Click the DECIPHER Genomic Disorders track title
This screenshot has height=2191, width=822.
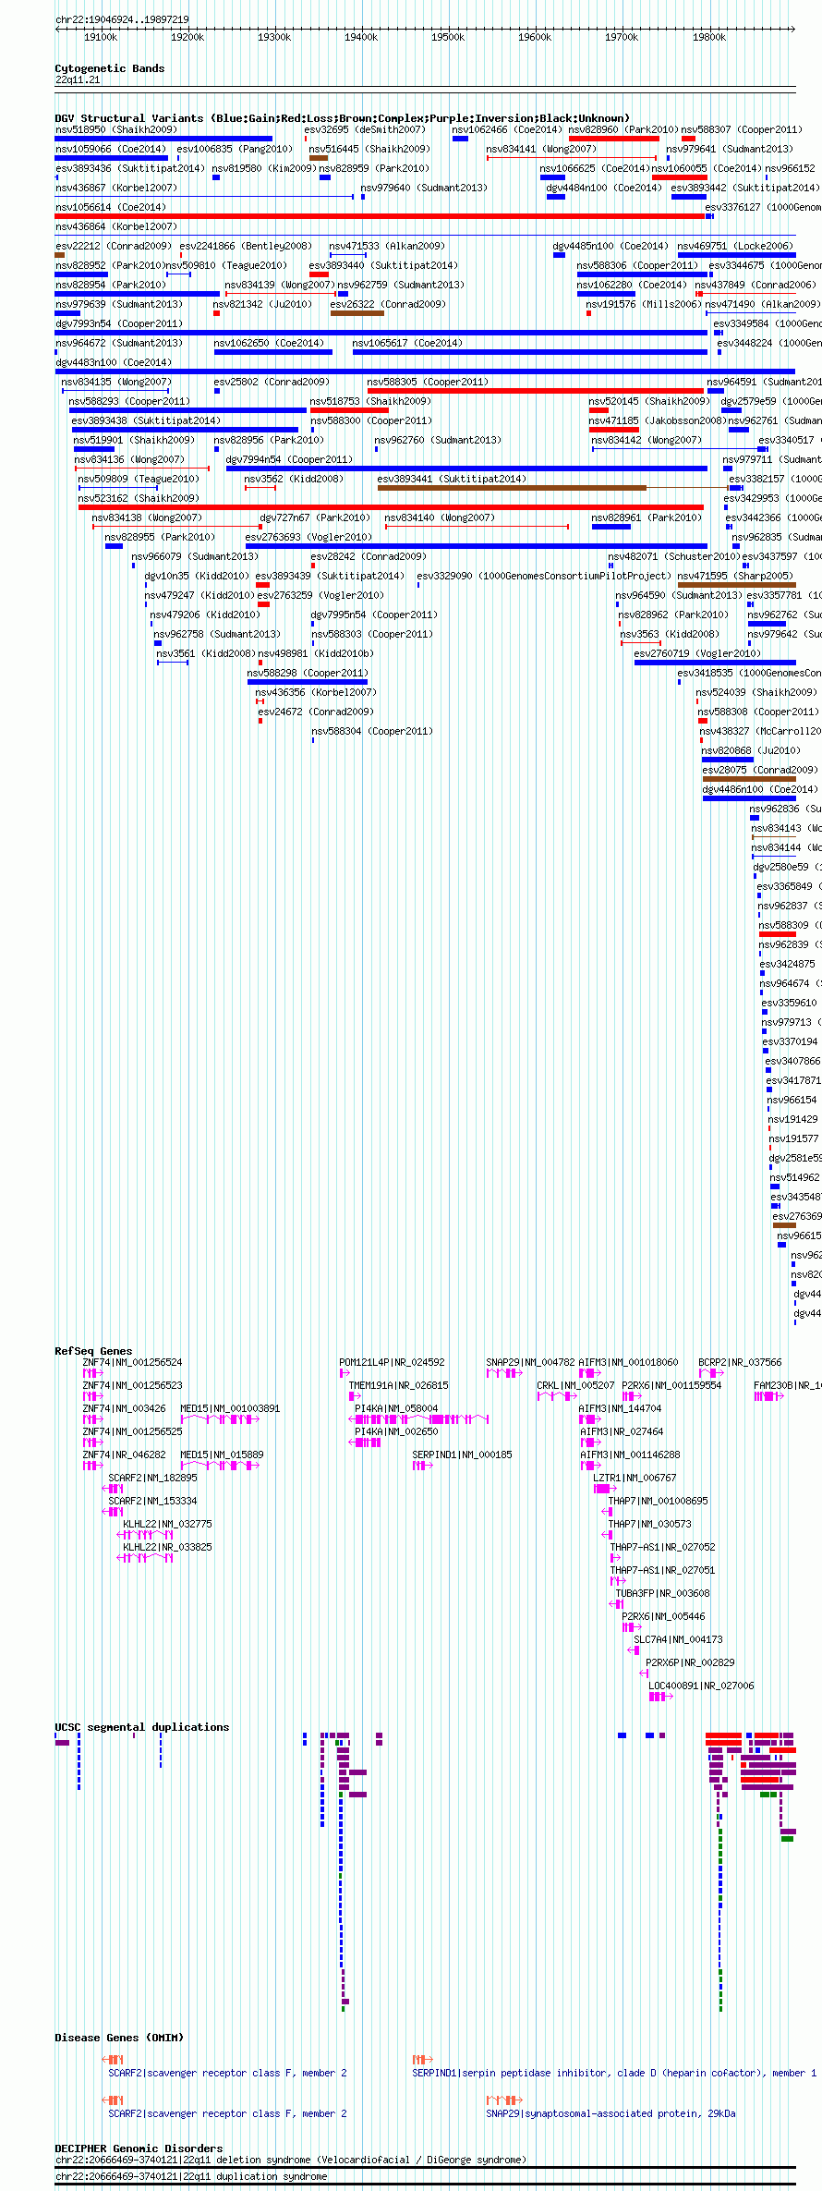click(x=139, y=2148)
